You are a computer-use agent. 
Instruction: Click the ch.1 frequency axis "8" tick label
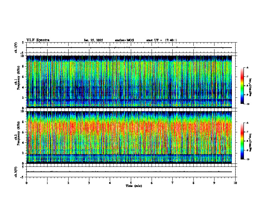pyautogui.click(x=23, y=66)
